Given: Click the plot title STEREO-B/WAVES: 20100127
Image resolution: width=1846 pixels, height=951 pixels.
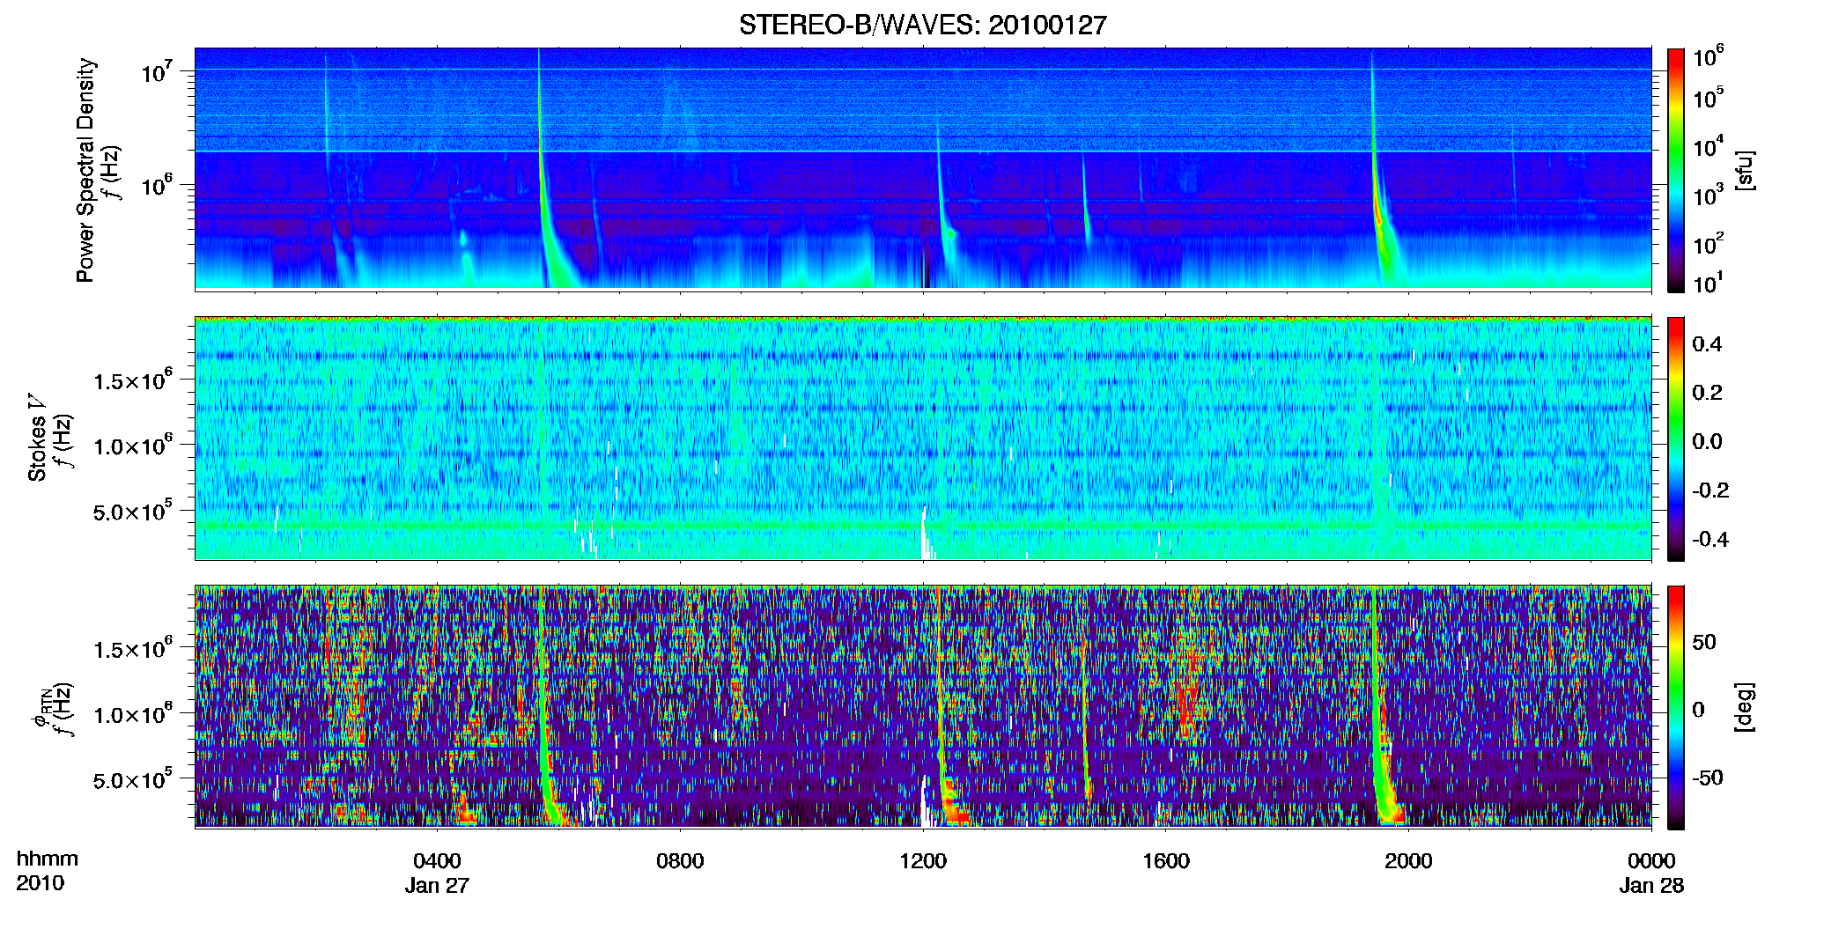Looking at the screenshot, I should point(922,25).
